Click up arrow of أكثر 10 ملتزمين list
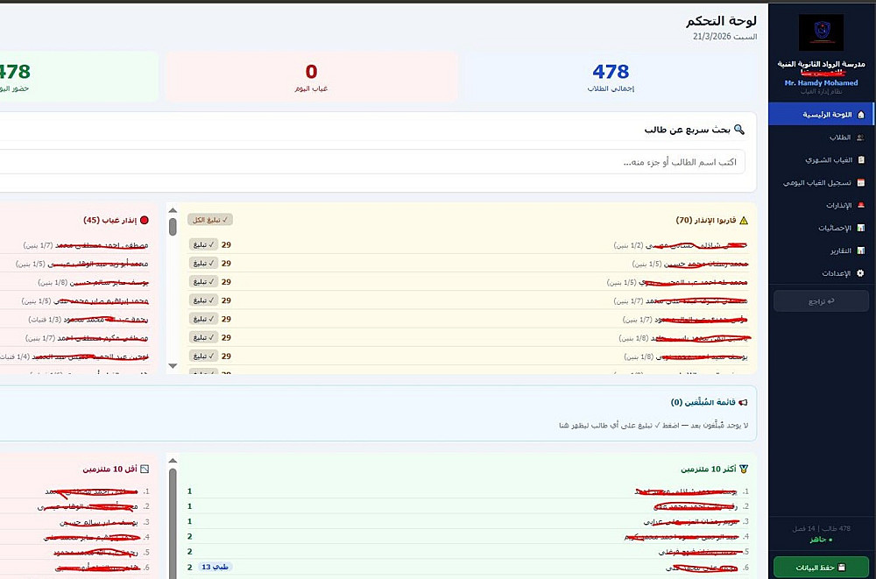876x579 pixels. (x=173, y=461)
